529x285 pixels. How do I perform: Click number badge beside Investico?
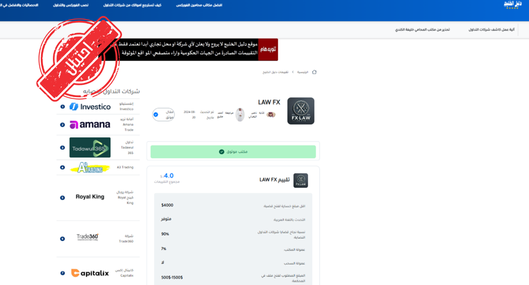[x=62, y=107]
